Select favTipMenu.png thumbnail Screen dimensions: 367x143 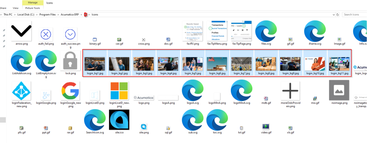(217, 32)
